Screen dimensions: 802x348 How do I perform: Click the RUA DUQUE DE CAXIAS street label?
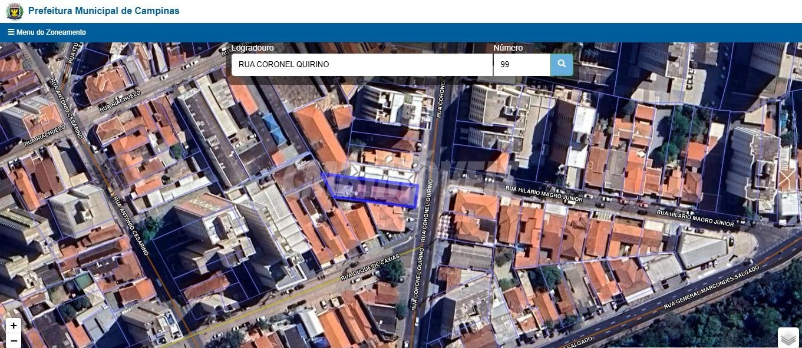pos(370,267)
